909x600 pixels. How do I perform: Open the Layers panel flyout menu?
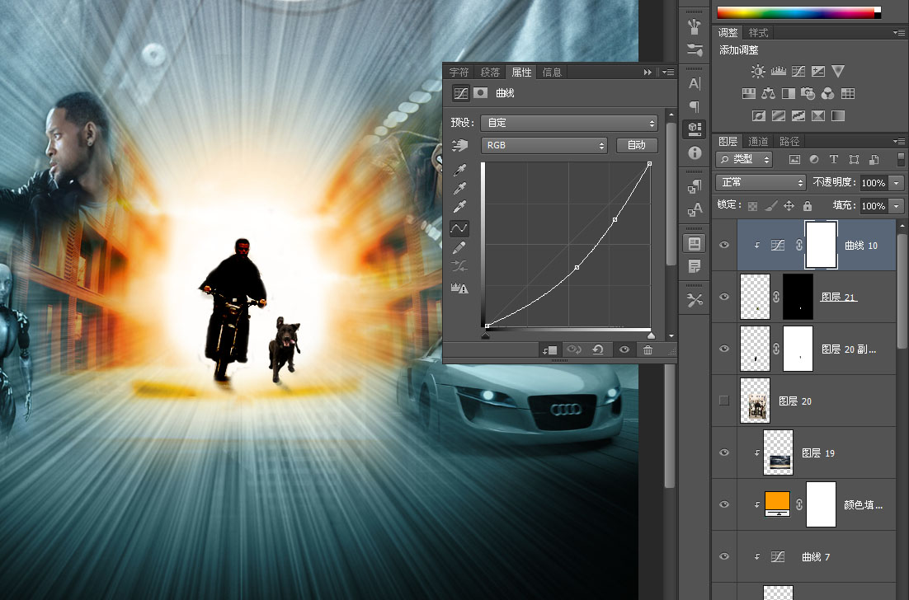[899, 141]
